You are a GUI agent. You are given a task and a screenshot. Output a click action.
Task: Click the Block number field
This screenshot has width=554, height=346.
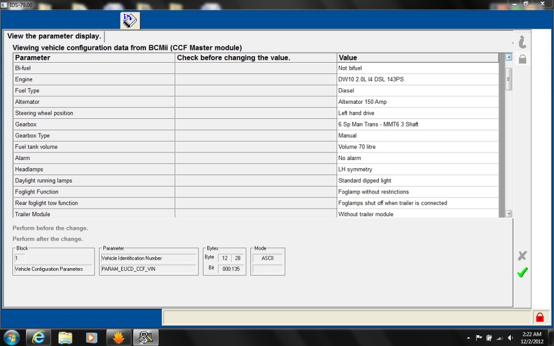pos(54,258)
